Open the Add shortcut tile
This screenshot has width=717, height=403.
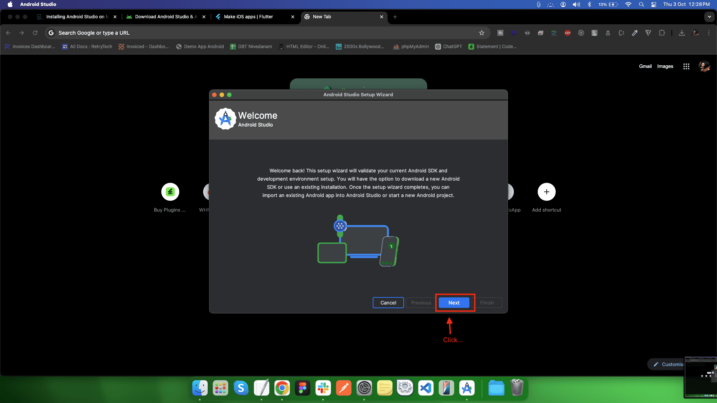click(x=546, y=192)
